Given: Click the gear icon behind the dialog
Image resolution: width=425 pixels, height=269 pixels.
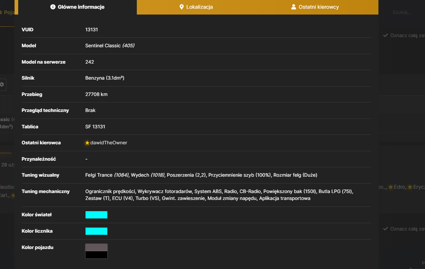Looking at the screenshot, I should click(2, 84).
